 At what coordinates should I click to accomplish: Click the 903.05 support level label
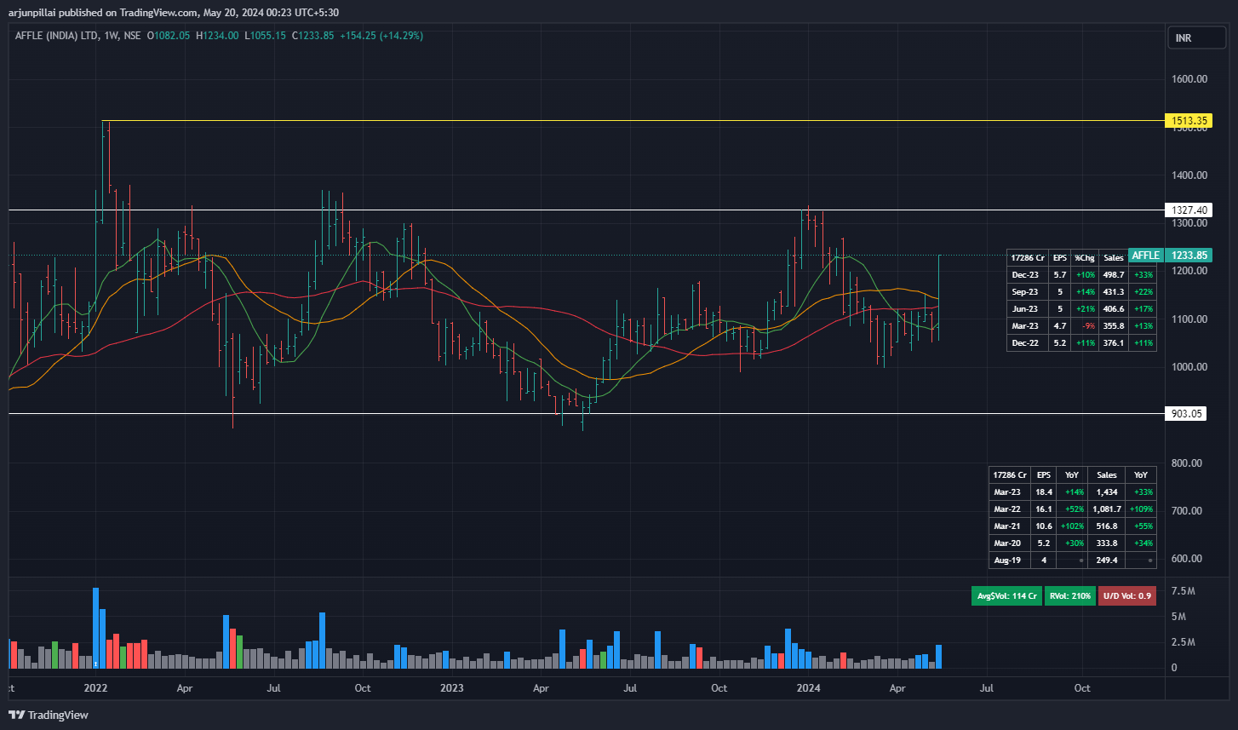1186,414
